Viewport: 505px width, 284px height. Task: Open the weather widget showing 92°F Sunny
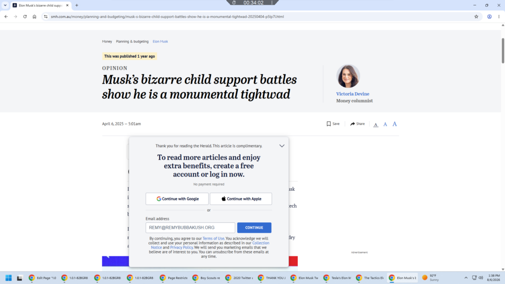[x=431, y=278]
